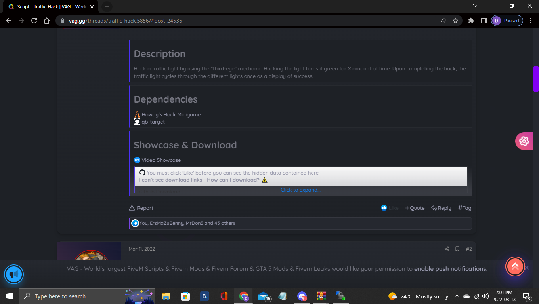Open WinRAR from the taskbar
The image size is (539, 304).
coord(321,296)
